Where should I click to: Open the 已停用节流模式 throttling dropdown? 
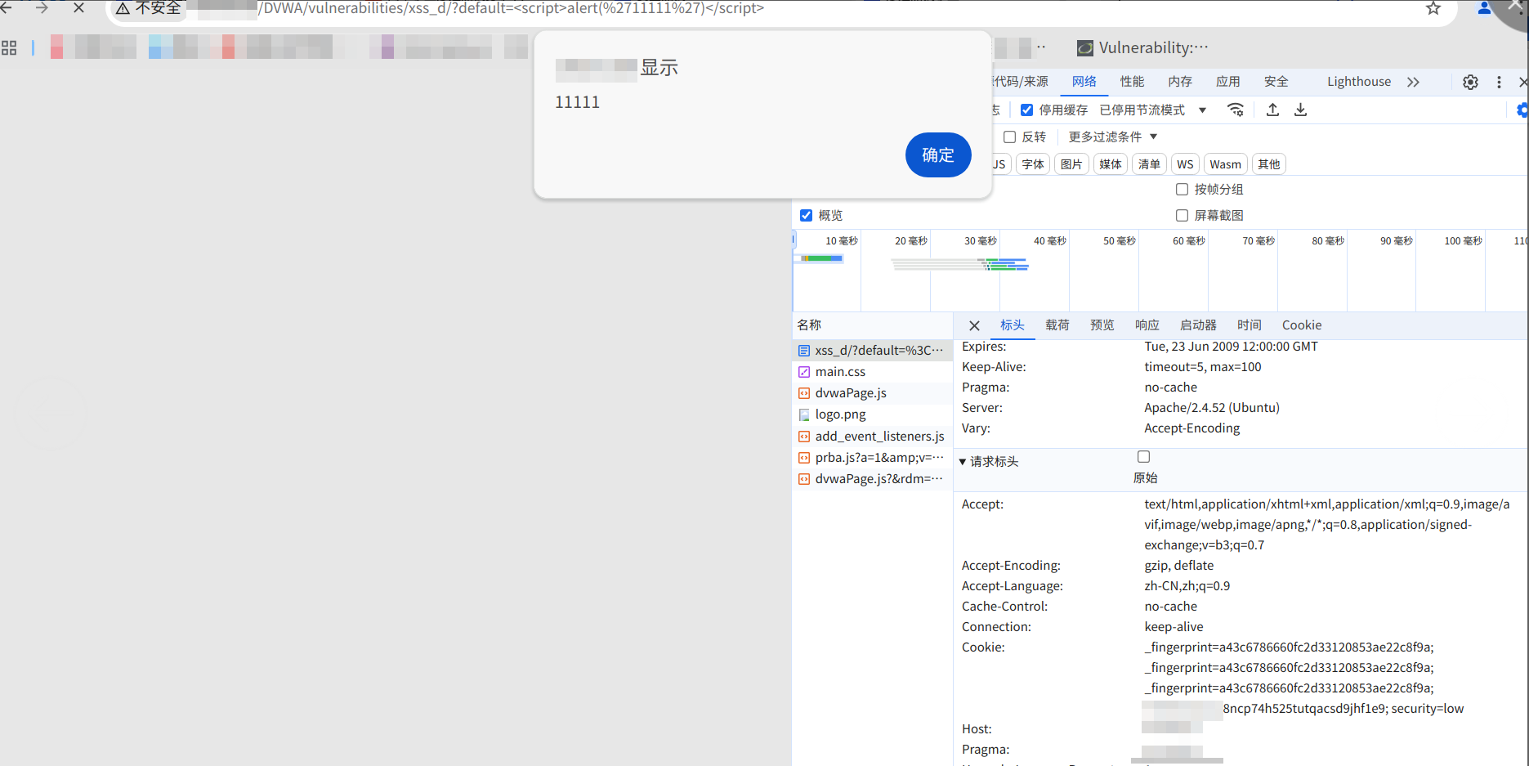tap(1153, 110)
